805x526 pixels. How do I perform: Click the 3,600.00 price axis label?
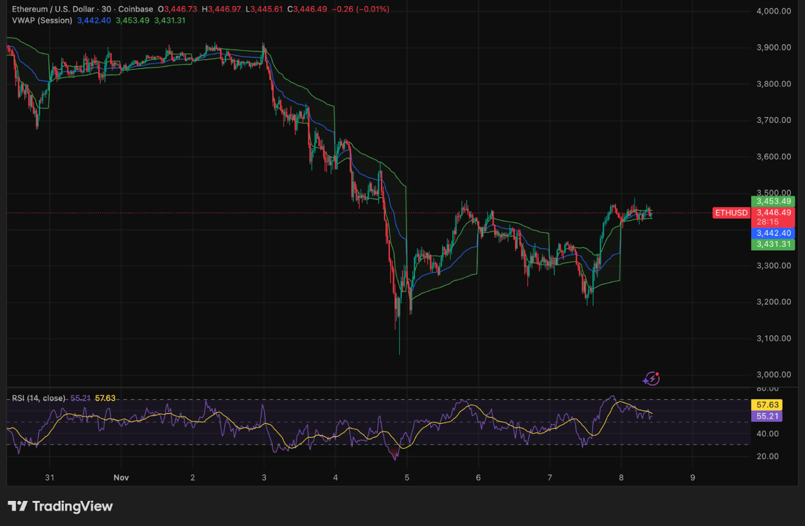point(774,157)
